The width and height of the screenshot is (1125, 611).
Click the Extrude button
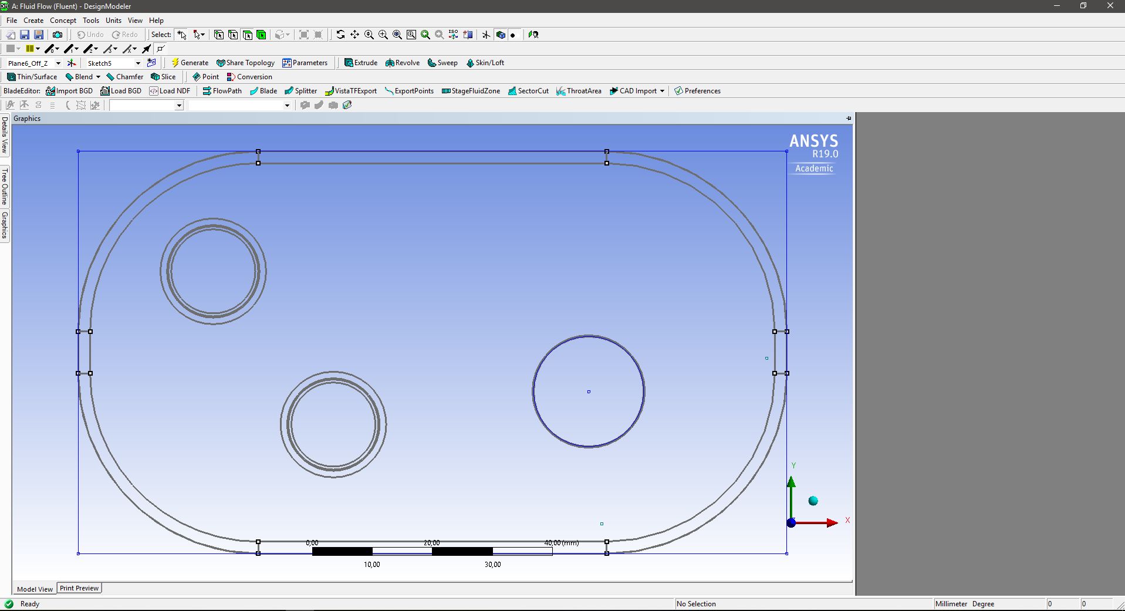[x=361, y=63]
